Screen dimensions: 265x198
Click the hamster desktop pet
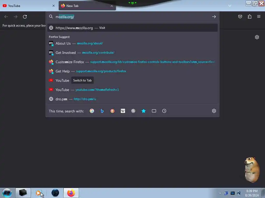coord(252,170)
